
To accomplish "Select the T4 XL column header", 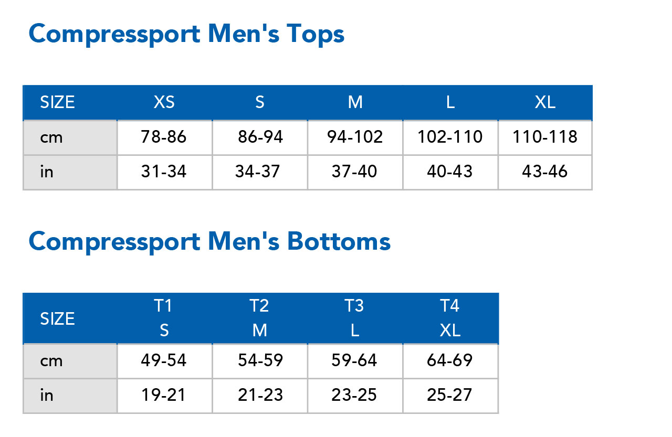I will [x=450, y=318].
